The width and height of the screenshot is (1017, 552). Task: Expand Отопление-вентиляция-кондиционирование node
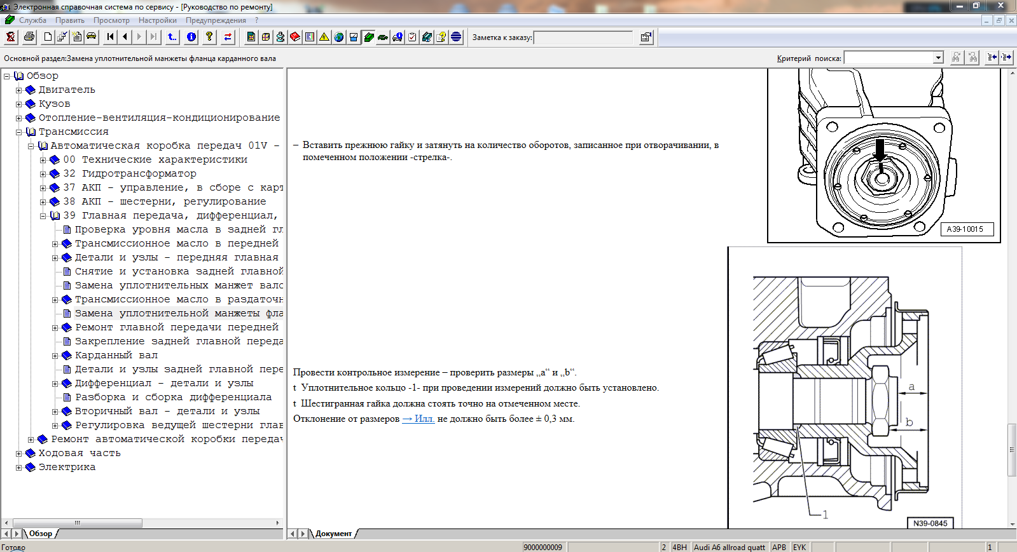[19, 118]
